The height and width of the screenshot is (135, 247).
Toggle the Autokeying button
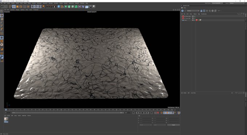162,113
